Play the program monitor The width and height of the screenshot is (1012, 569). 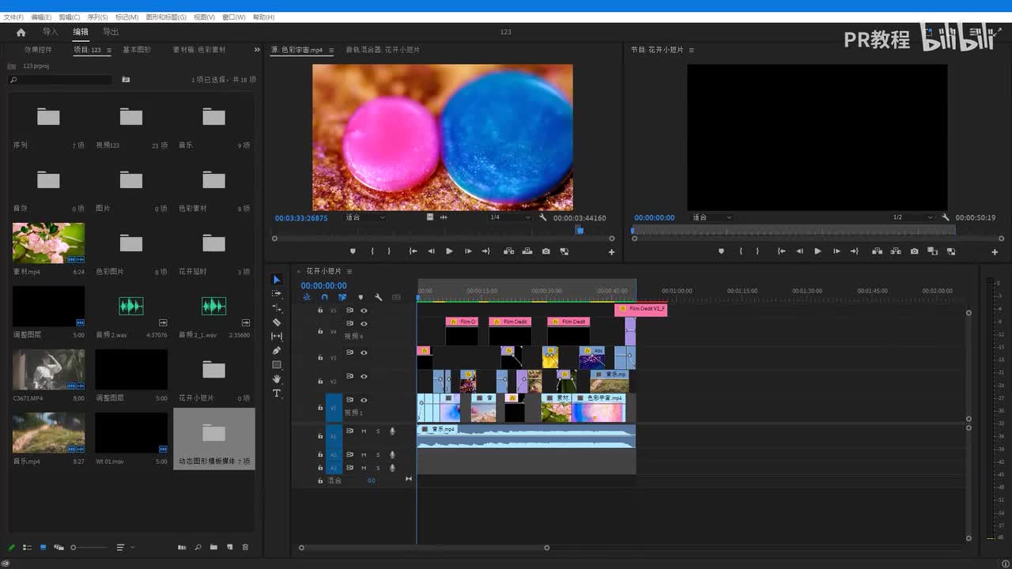coord(818,251)
